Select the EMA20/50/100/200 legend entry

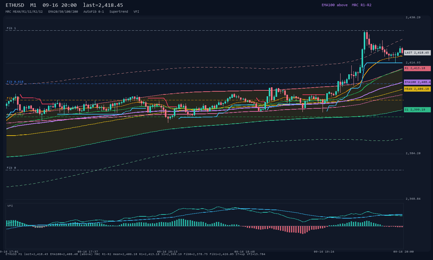(63, 11)
